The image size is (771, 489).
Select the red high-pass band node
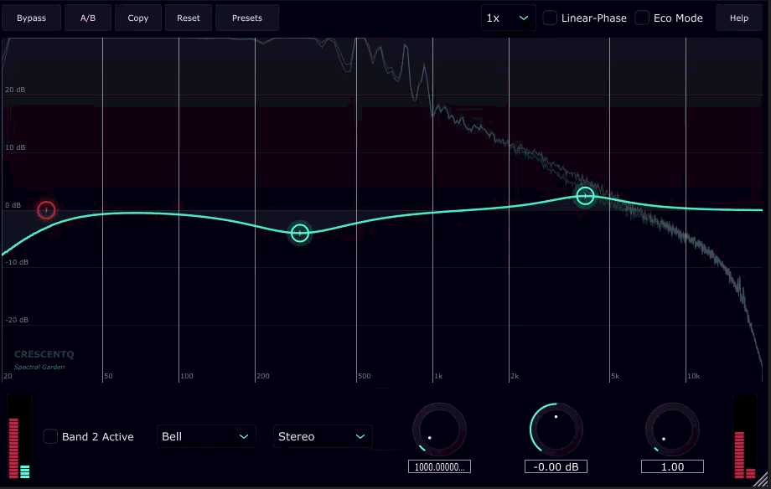pos(46,210)
